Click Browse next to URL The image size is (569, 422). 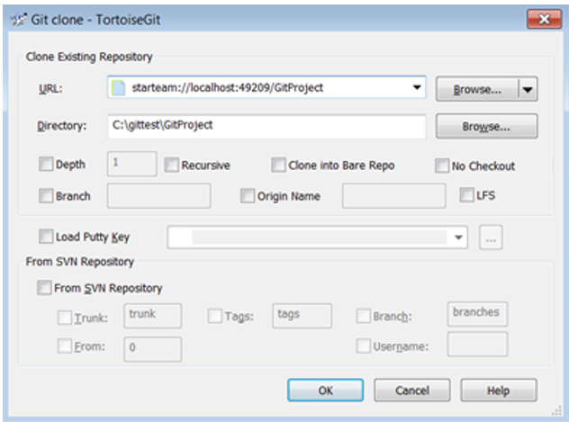[x=477, y=89]
